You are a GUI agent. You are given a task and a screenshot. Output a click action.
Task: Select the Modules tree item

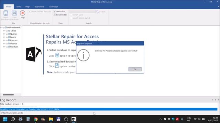(14, 47)
